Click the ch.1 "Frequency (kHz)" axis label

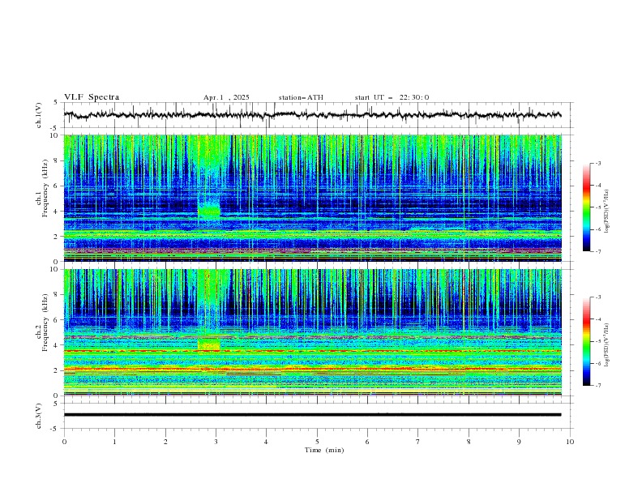[x=45, y=188]
